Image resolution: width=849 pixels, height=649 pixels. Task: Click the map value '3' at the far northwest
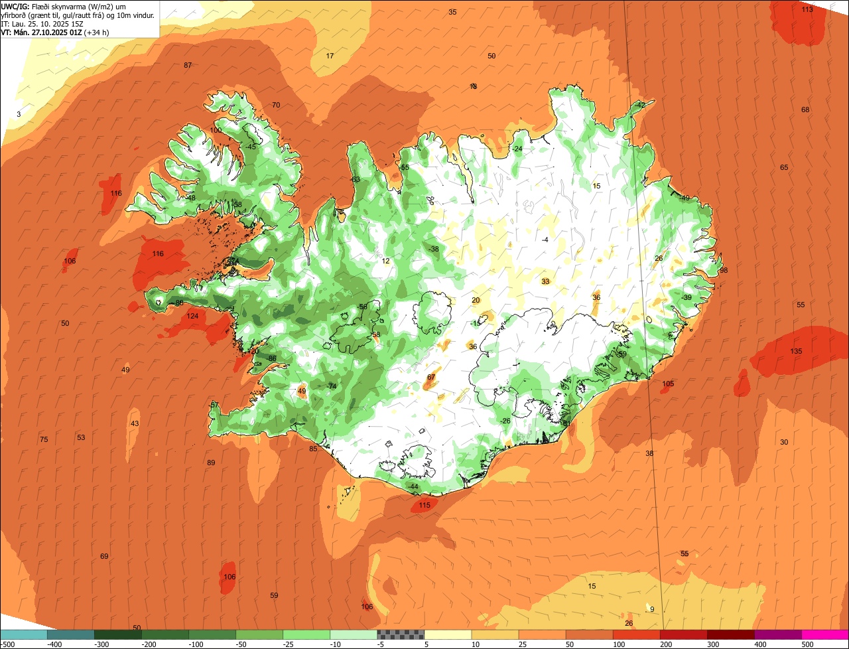click(19, 114)
